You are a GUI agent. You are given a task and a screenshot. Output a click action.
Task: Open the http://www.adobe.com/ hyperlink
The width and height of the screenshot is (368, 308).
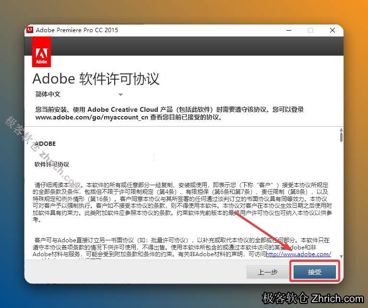298,254
